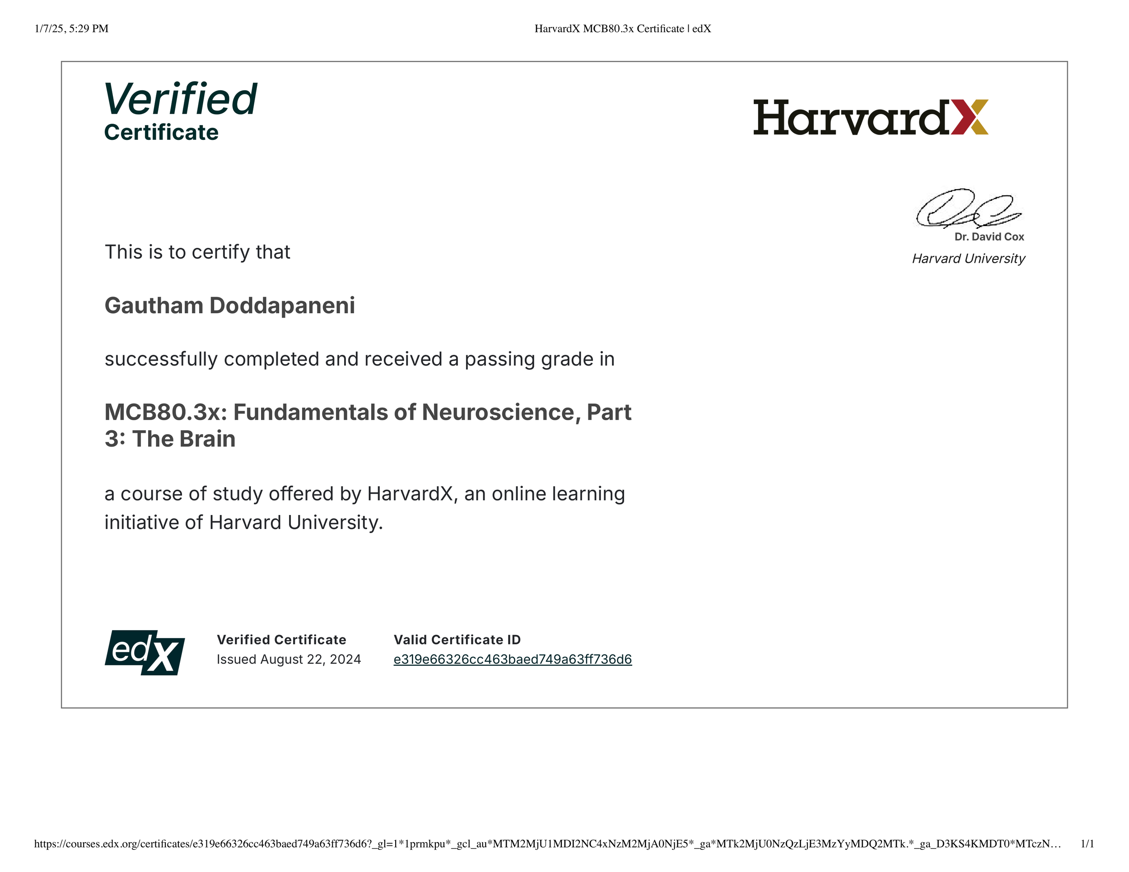Click the Issued August 22, 2024 date
The image size is (1129, 872).
[289, 660]
